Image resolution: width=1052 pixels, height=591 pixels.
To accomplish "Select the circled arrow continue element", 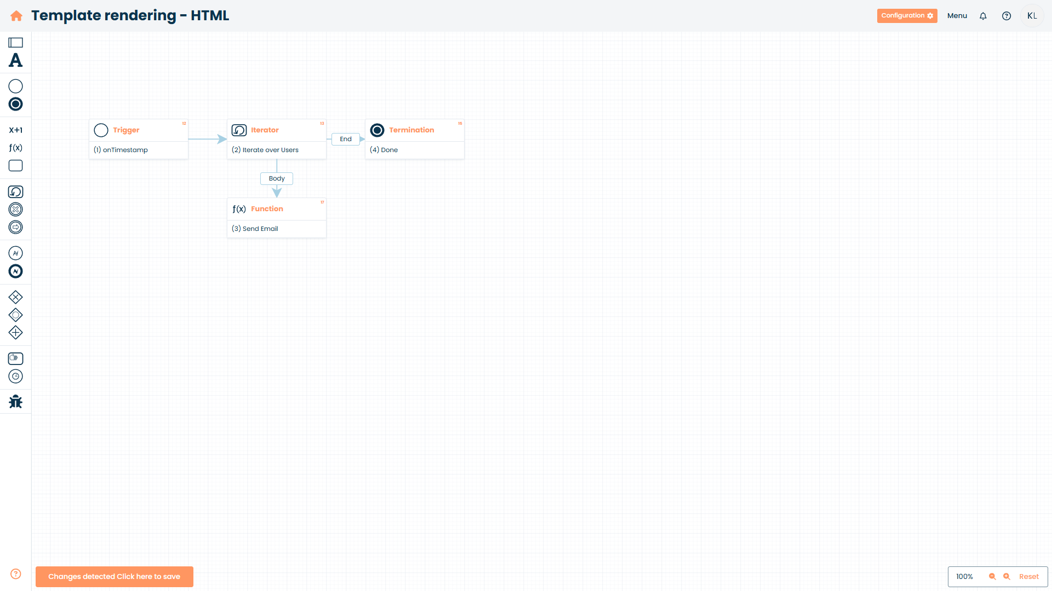I will pos(15,227).
